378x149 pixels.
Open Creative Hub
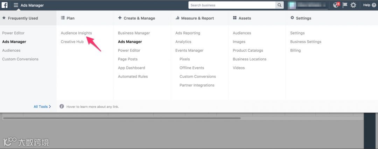pos(72,42)
